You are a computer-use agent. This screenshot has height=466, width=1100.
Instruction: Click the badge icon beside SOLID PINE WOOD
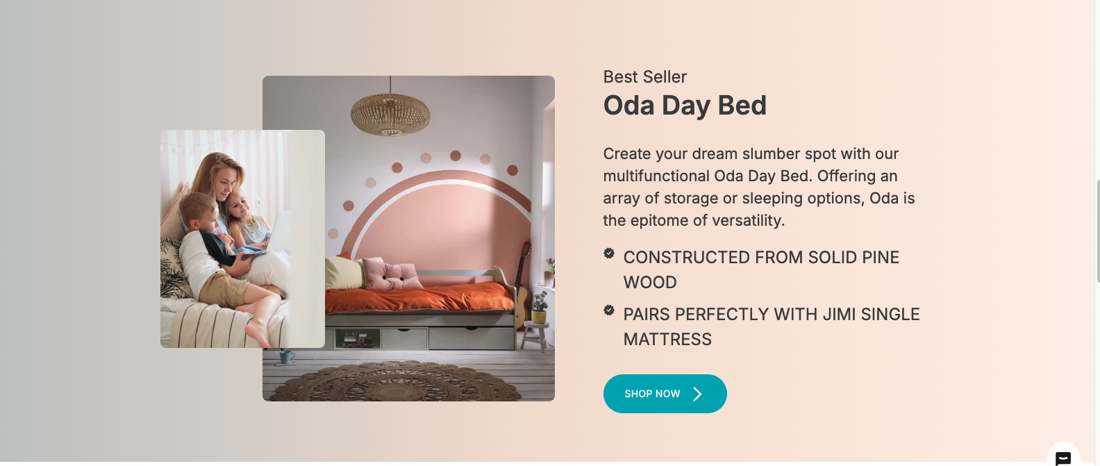tap(609, 253)
